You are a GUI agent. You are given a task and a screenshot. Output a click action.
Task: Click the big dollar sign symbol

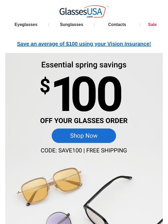click(x=45, y=86)
